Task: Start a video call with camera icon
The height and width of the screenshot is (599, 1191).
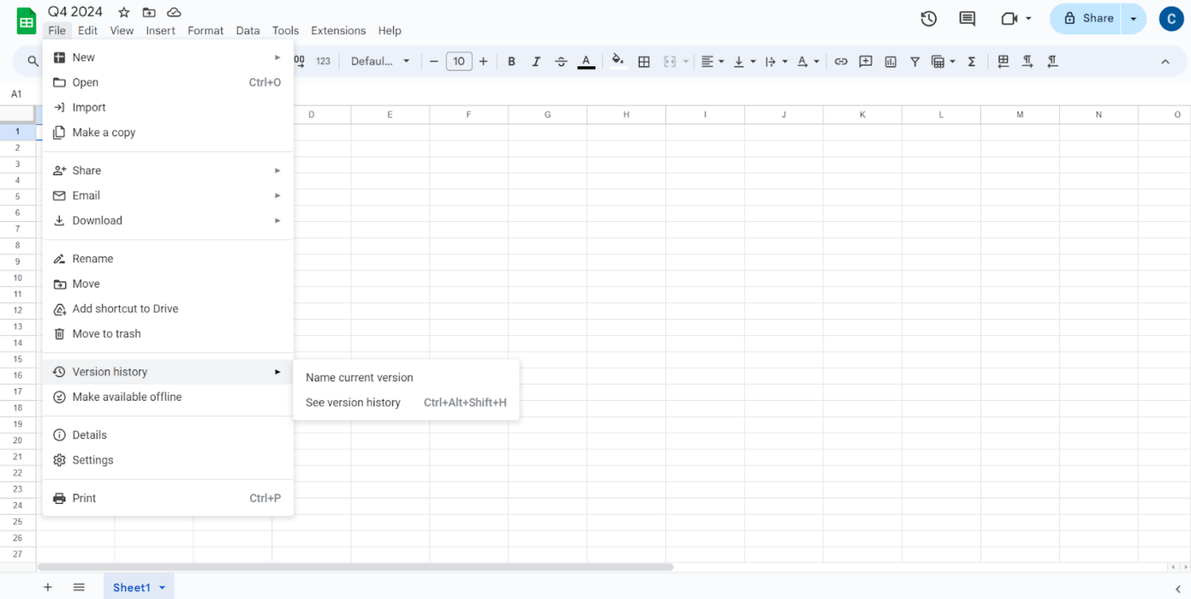Action: tap(1010, 19)
